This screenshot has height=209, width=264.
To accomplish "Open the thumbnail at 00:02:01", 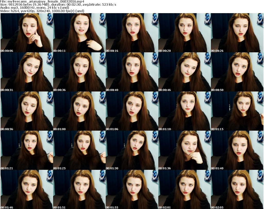I will [x=184, y=189].
